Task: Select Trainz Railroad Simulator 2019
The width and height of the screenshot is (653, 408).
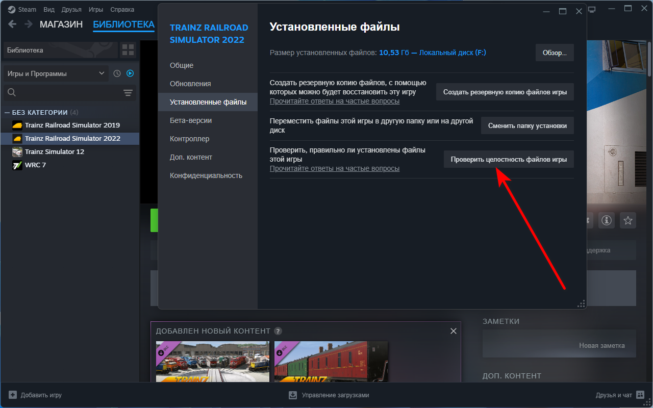Action: (72, 125)
